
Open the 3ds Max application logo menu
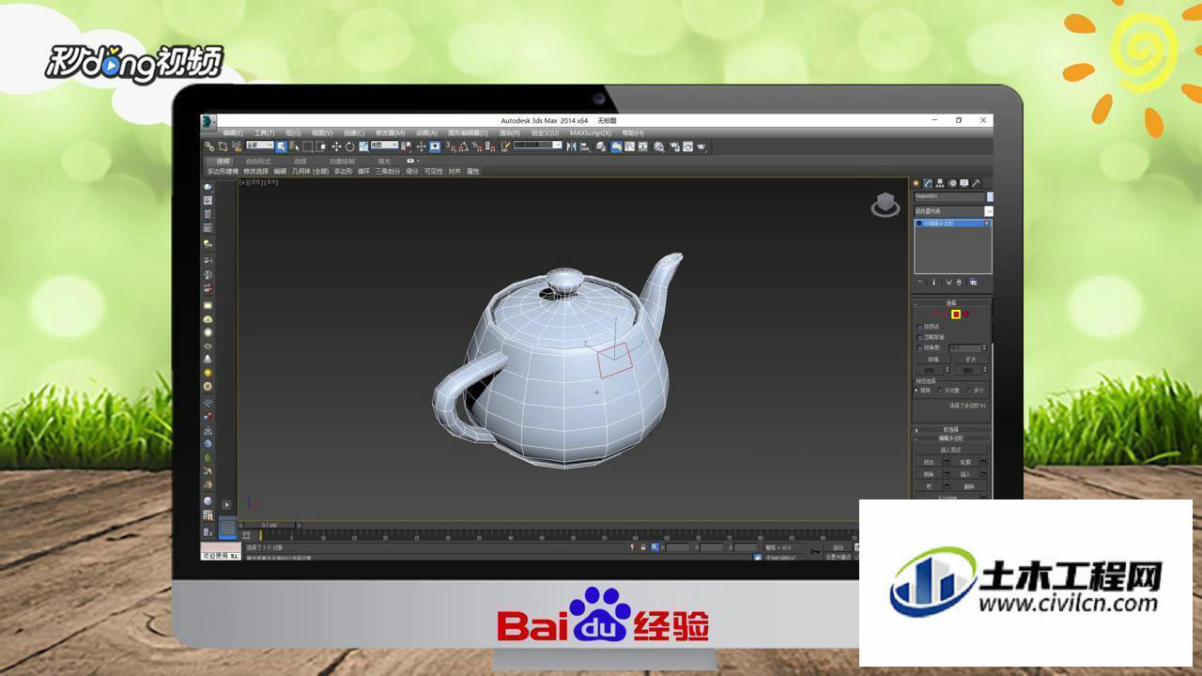click(208, 121)
